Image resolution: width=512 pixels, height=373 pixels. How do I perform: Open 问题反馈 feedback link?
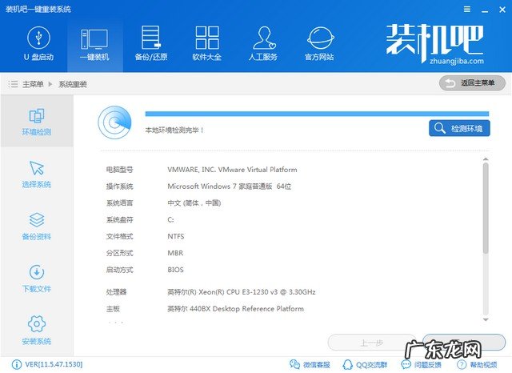point(422,364)
